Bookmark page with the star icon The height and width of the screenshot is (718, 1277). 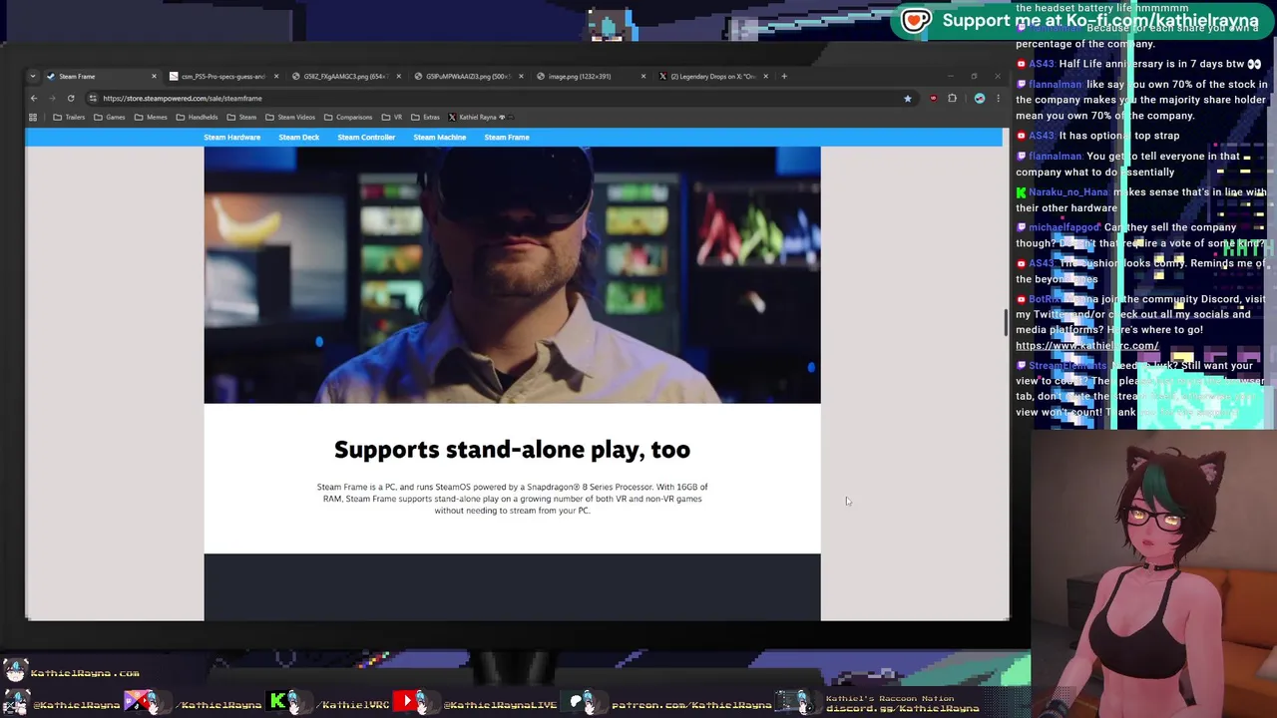point(907,98)
